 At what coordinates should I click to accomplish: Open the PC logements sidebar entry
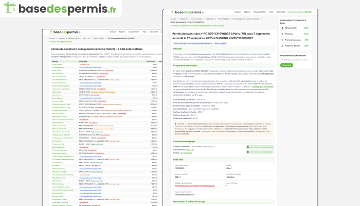tap(295, 28)
